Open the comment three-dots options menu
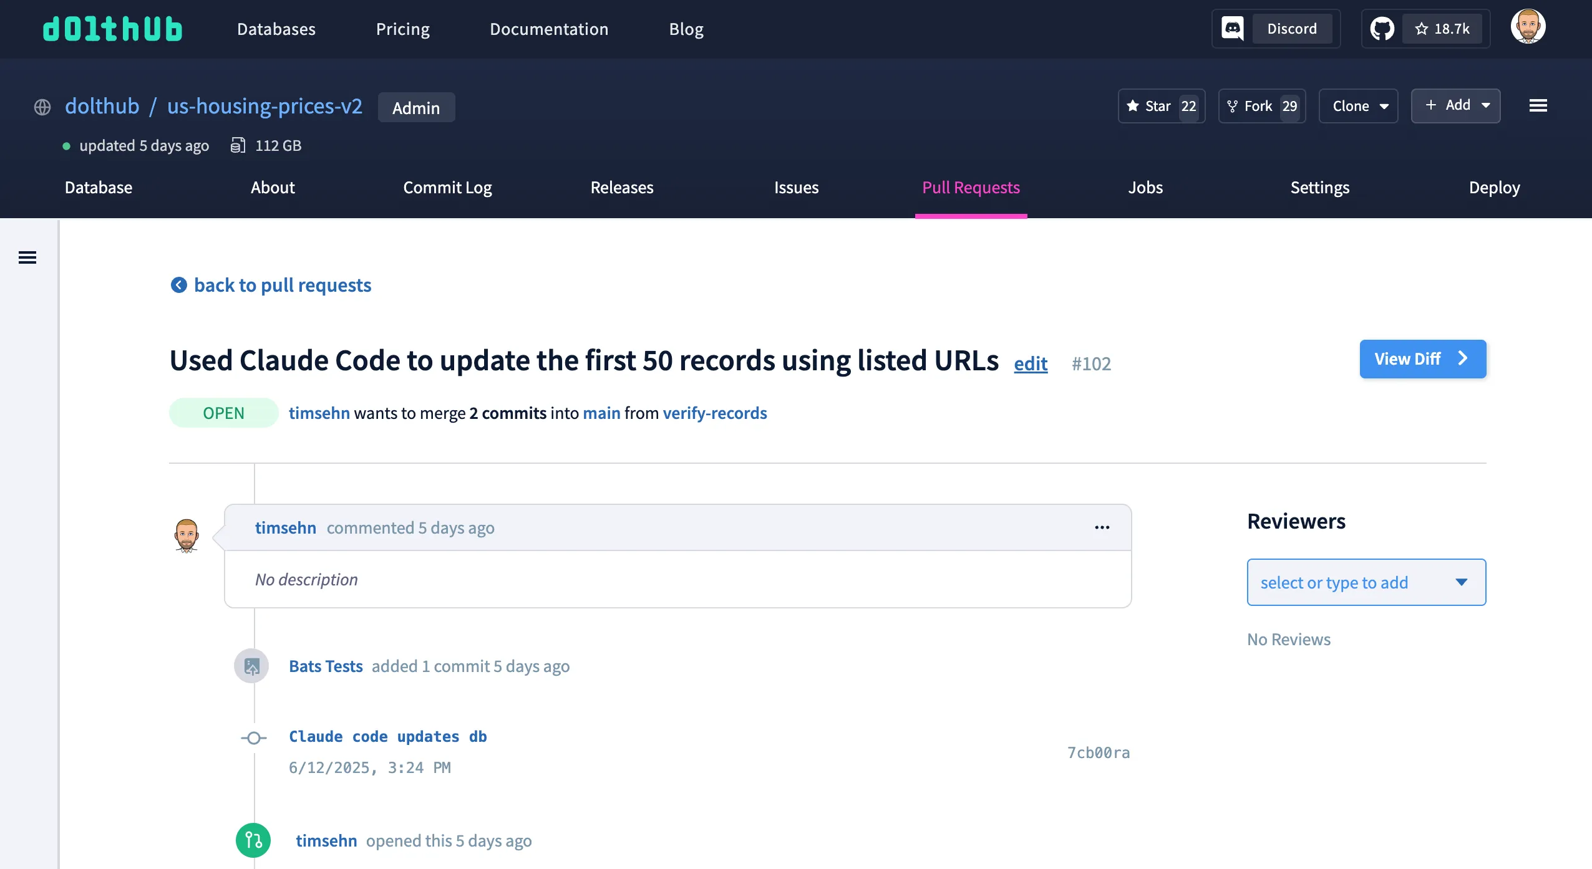1592x869 pixels. coord(1102,527)
